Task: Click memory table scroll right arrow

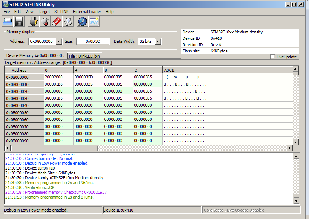Action: [x=289, y=148]
